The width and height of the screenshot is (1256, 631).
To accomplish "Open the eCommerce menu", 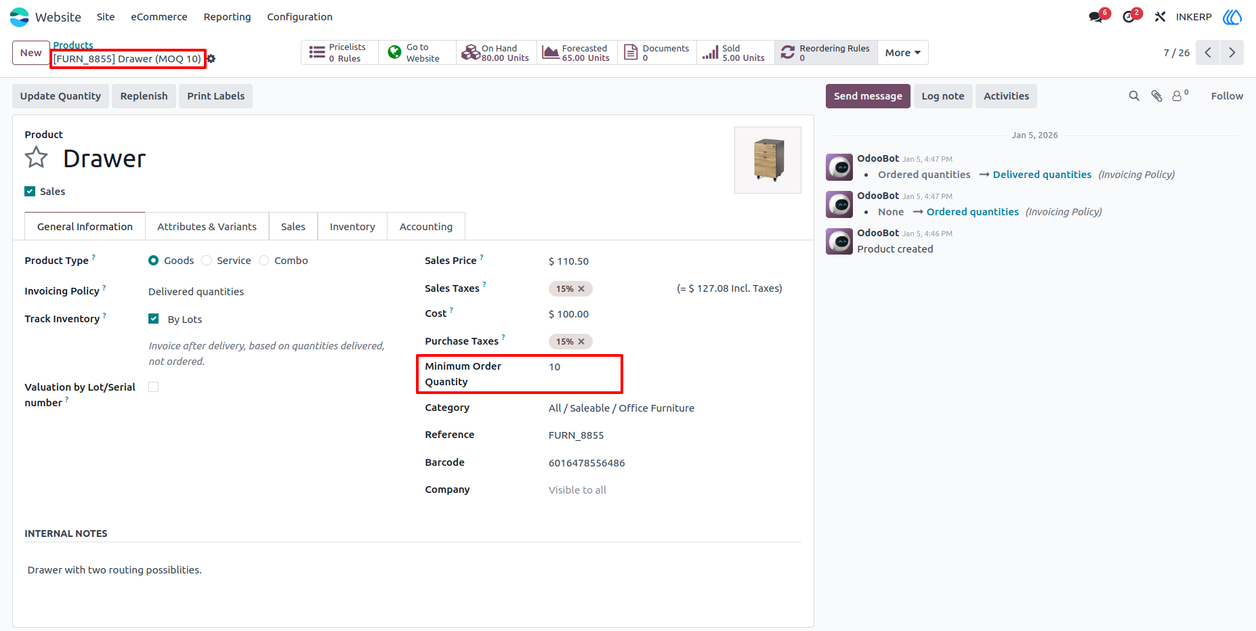I will (x=159, y=17).
